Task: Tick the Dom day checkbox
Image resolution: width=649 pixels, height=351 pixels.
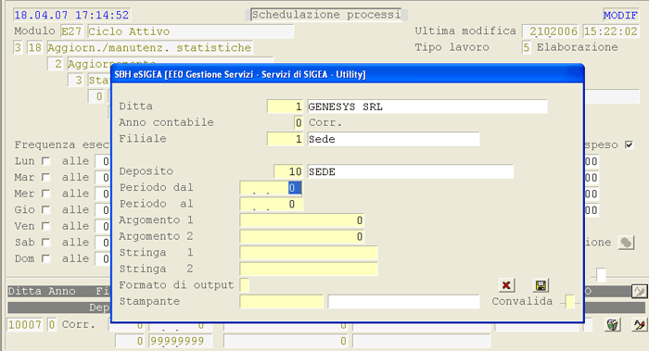Action: coord(46,258)
